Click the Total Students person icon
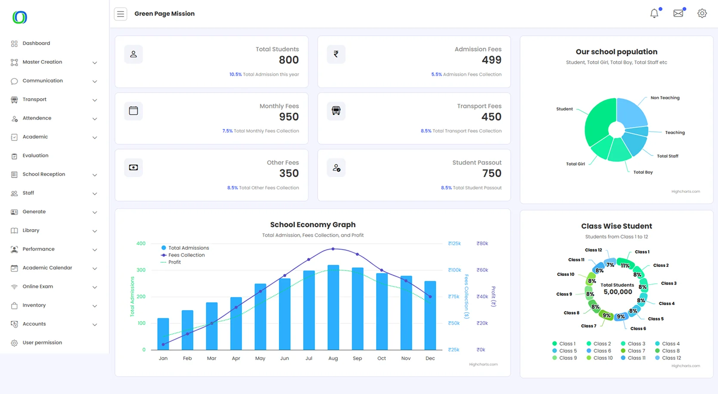 pos(133,54)
